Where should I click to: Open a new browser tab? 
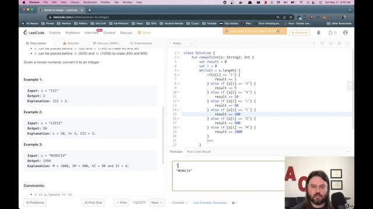[89, 10]
